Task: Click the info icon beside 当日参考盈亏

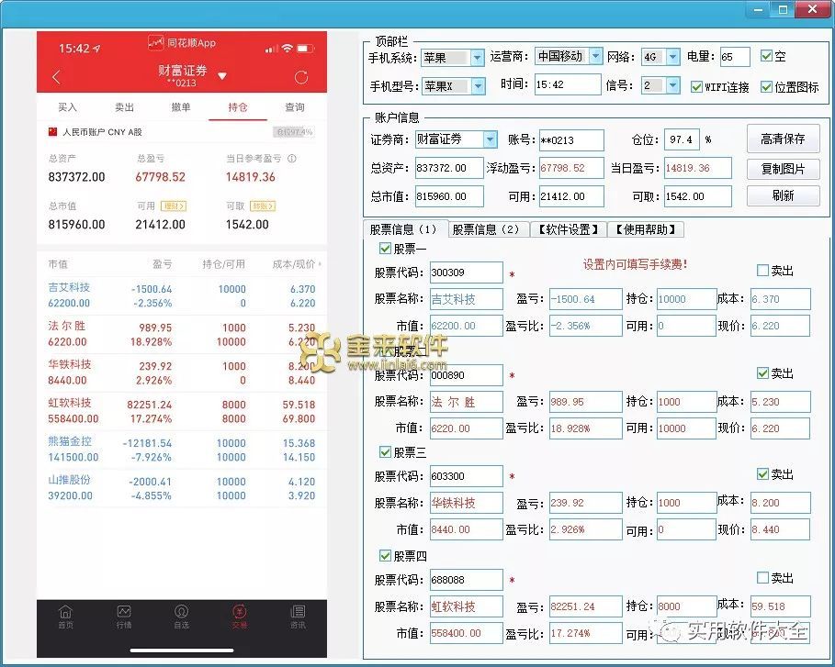Action: pos(292,159)
